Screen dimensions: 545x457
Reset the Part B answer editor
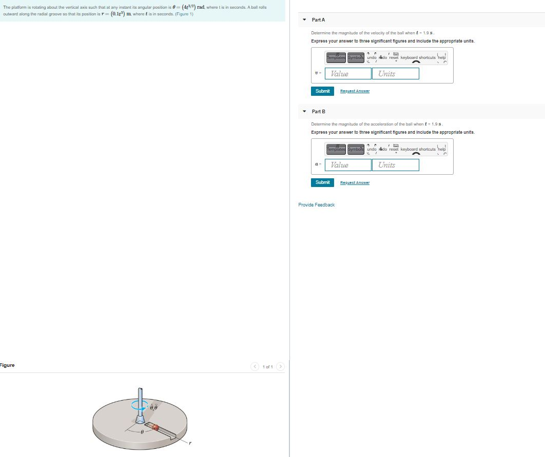tap(395, 149)
